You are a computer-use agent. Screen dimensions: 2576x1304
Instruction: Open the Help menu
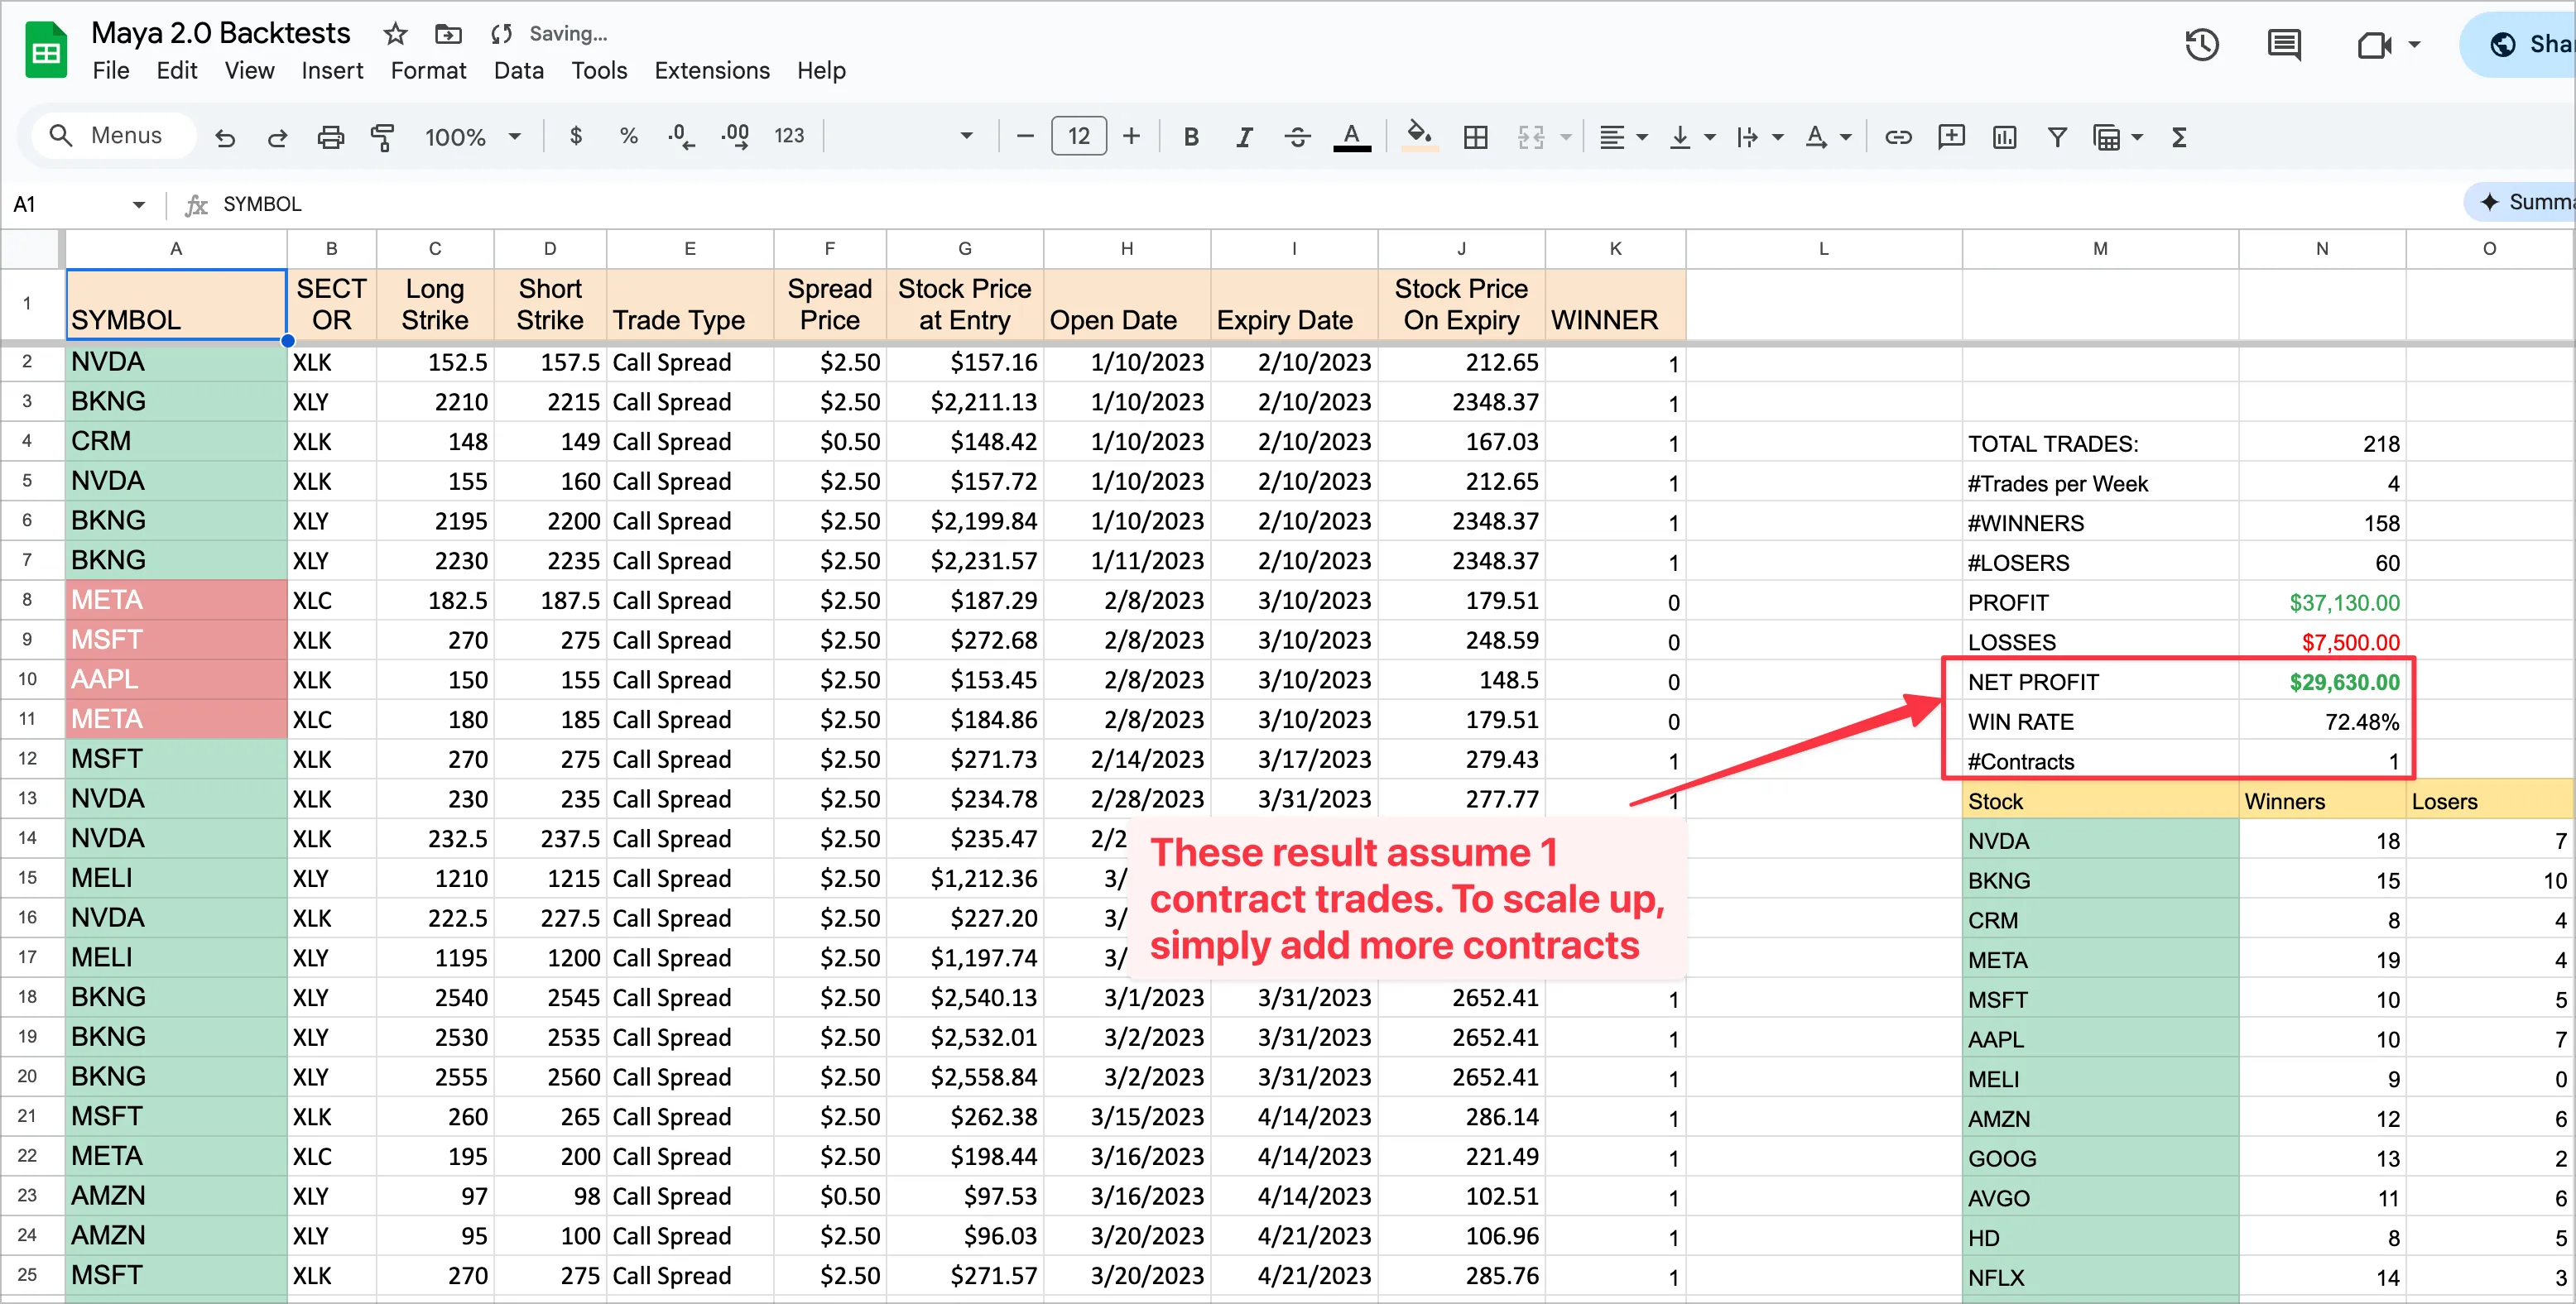tap(821, 71)
